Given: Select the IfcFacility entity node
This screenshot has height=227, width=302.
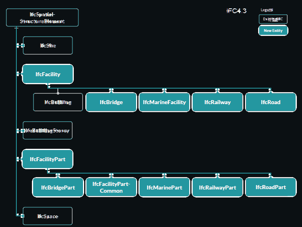Looking at the screenshot, I should (x=48, y=74).
